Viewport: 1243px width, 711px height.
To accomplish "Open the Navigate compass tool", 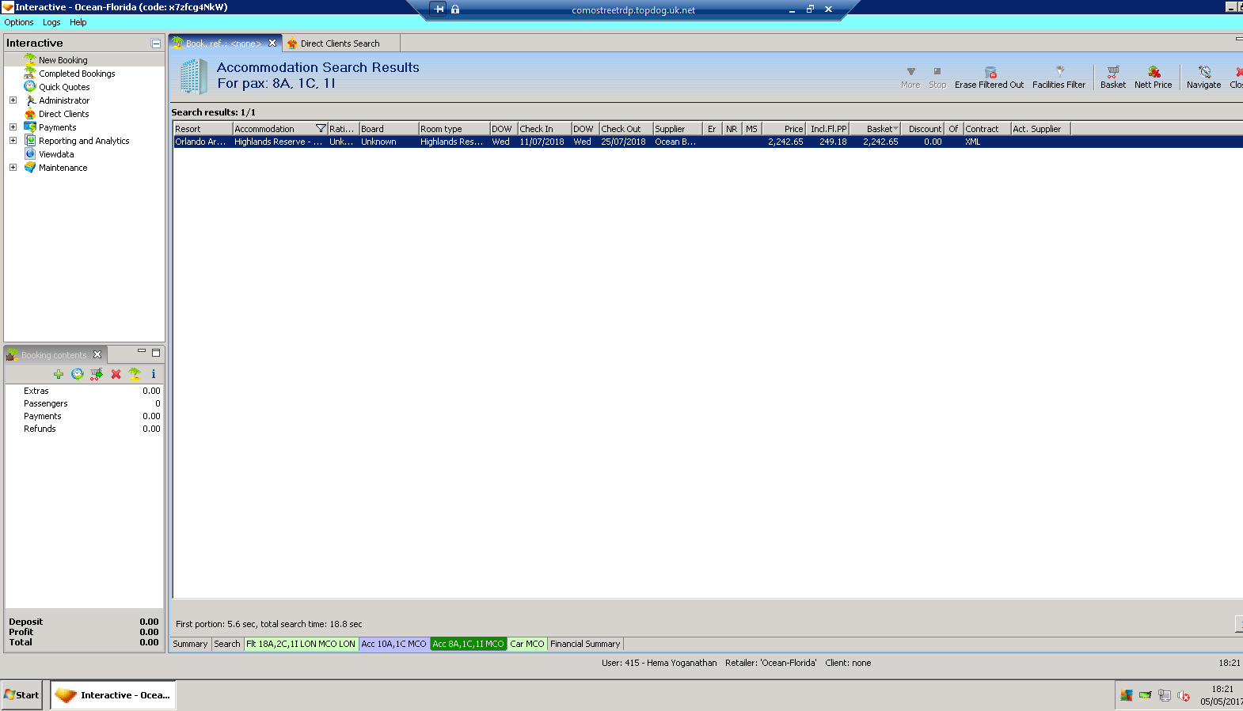I will [1204, 72].
